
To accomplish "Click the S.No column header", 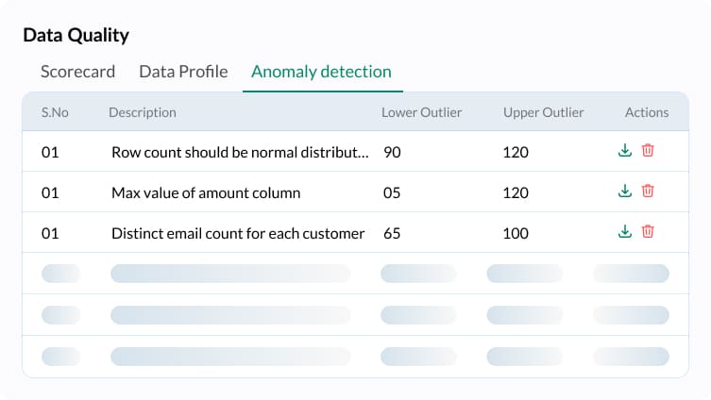I will point(55,112).
